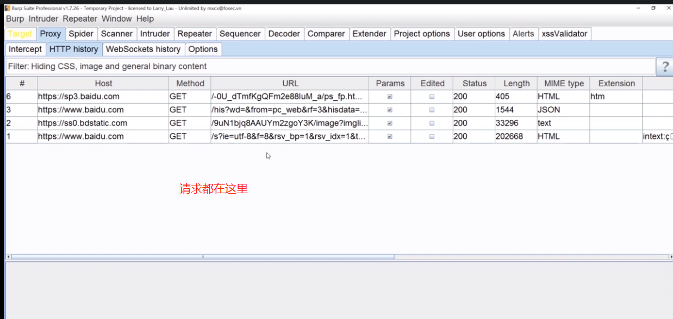
Task: Switch to the Intruder tool tab
Action: click(155, 34)
